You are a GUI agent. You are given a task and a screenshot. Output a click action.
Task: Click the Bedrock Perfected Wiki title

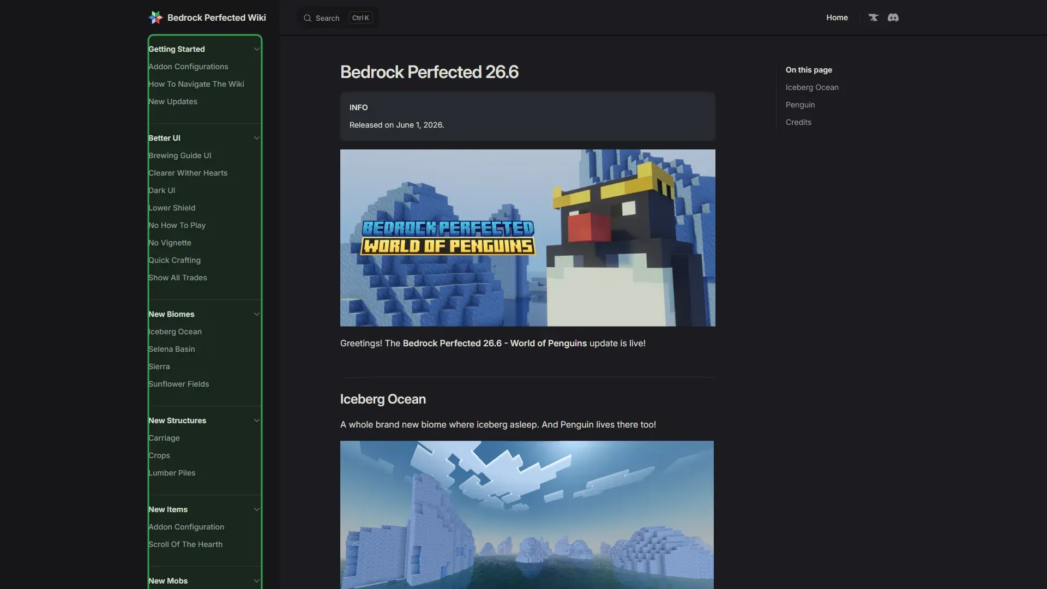click(216, 17)
